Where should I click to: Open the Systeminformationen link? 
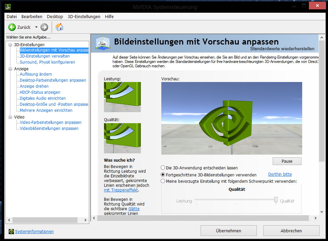[34, 231]
